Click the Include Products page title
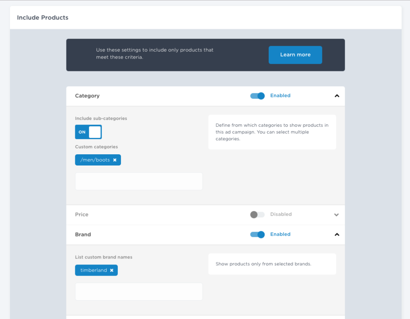This screenshot has width=410, height=319. click(42, 18)
